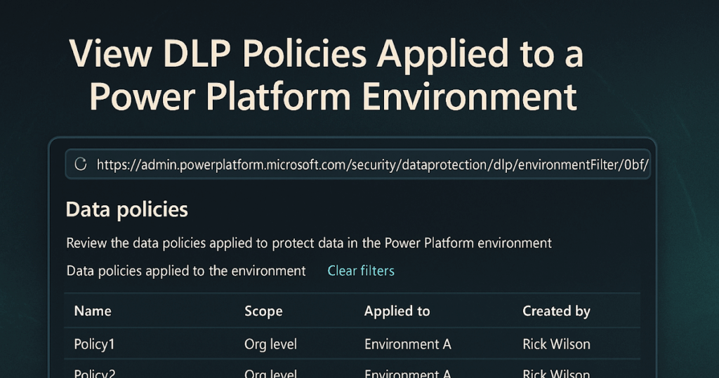The height and width of the screenshot is (378, 719).
Task: Click the Data policies heading
Action: [127, 209]
